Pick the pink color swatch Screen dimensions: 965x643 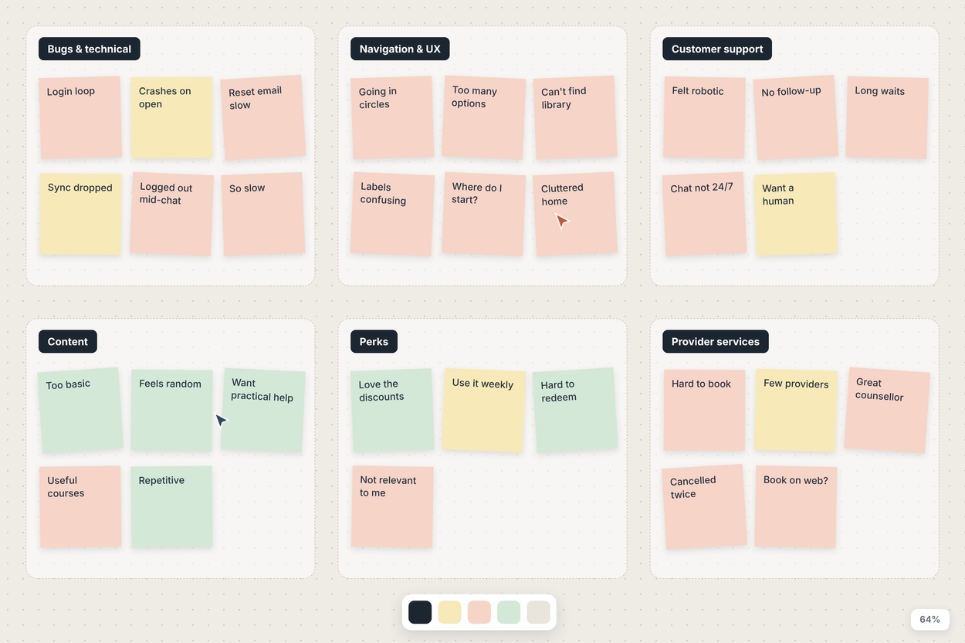point(479,612)
